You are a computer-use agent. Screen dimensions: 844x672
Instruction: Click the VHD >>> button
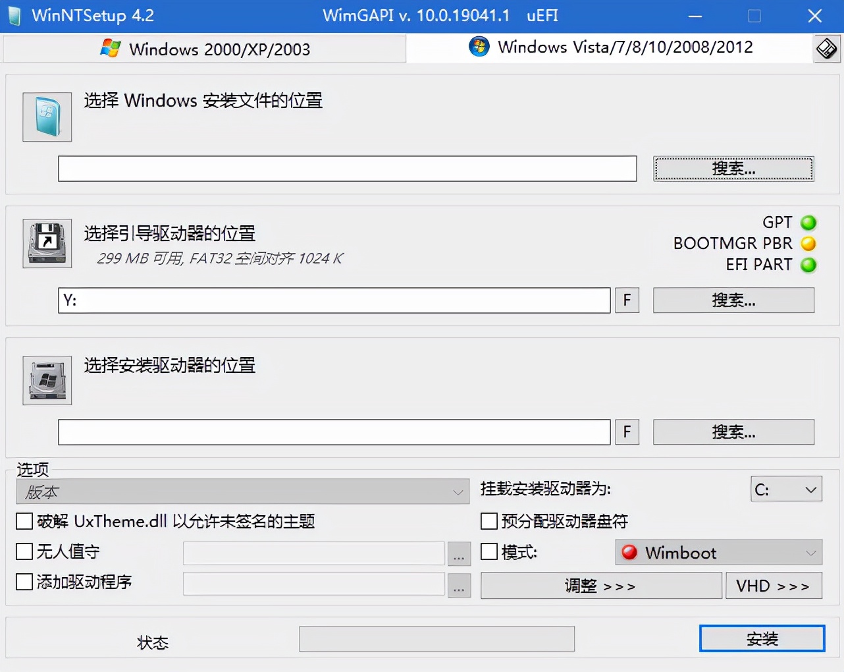point(774,585)
